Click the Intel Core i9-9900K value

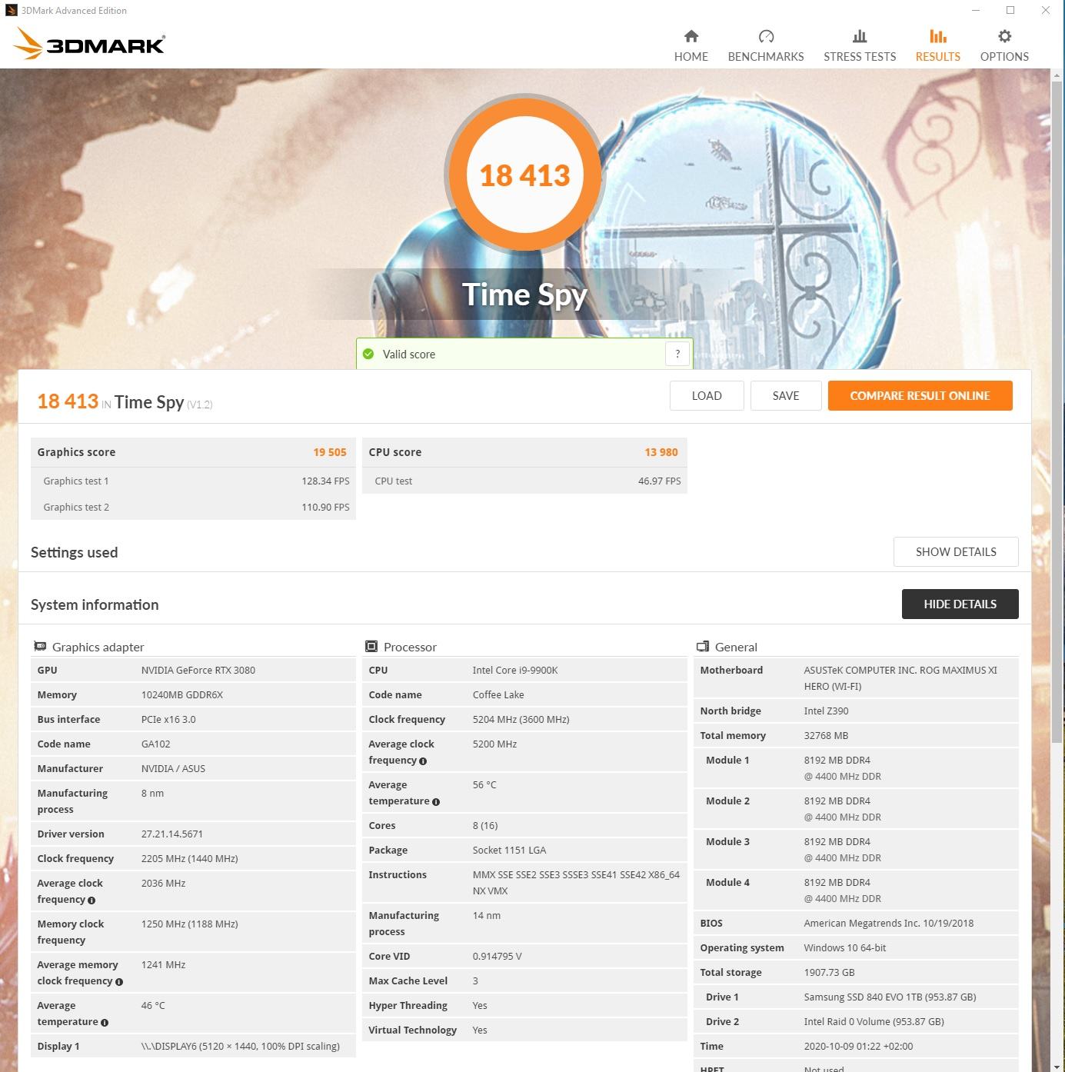[x=515, y=670]
